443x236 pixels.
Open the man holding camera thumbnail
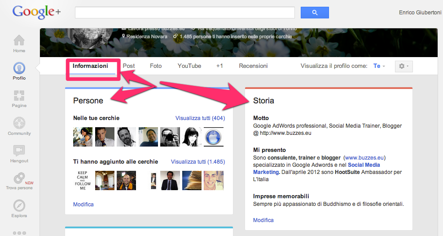click(170, 137)
